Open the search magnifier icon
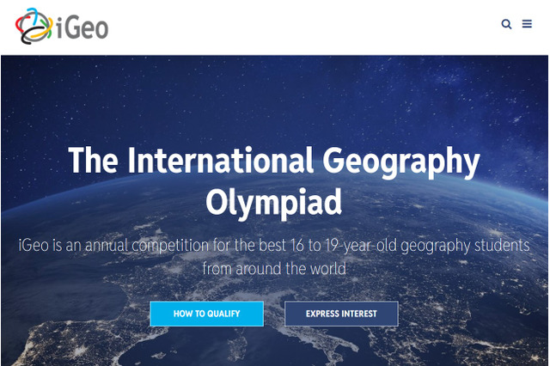Image resolution: width=550 pixels, height=366 pixels. pos(506,24)
